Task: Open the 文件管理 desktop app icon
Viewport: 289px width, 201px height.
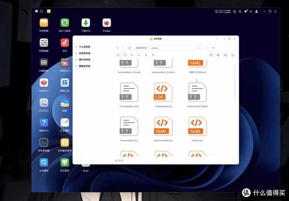Action: (44, 23)
